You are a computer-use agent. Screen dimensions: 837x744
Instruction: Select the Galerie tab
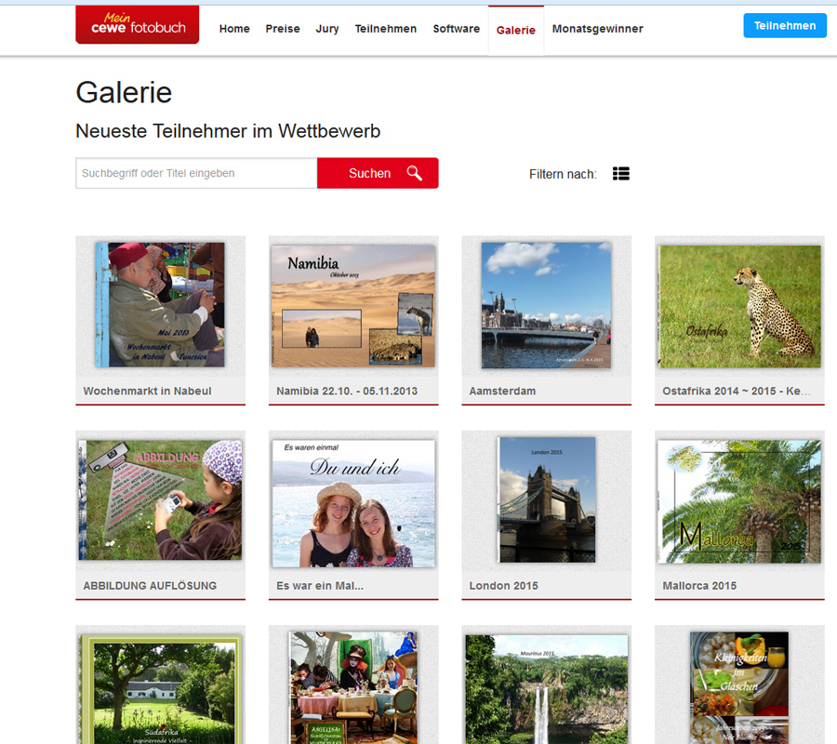coord(515,30)
